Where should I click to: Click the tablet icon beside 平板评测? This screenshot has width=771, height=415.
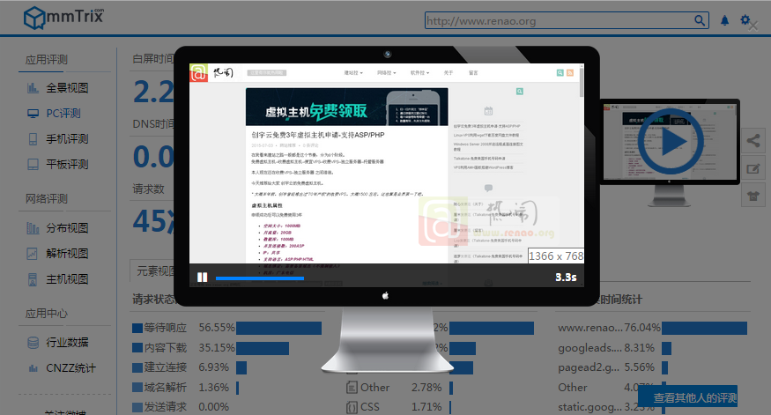[x=33, y=164]
